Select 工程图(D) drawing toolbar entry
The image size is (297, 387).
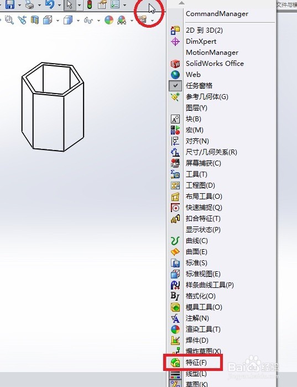pos(222,185)
